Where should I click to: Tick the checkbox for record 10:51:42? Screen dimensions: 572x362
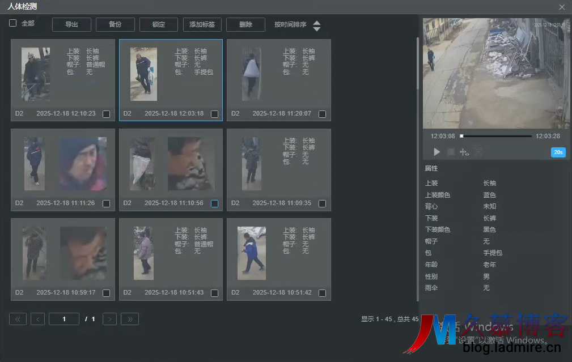point(322,293)
